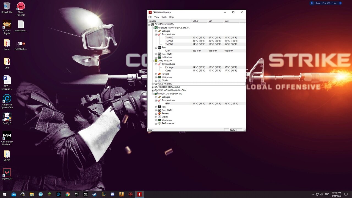Screen dimensions: 352x198
Task: Click the 683 RPM fan value
Action: pos(197,51)
